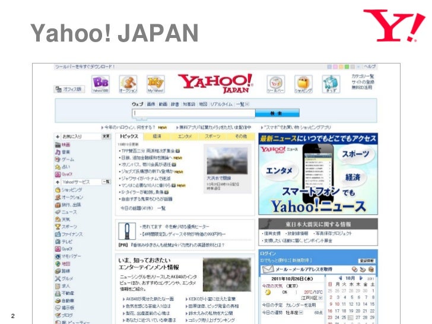432x324 pixels.
Task: Select the トピックス news tab
Action: tap(129, 136)
